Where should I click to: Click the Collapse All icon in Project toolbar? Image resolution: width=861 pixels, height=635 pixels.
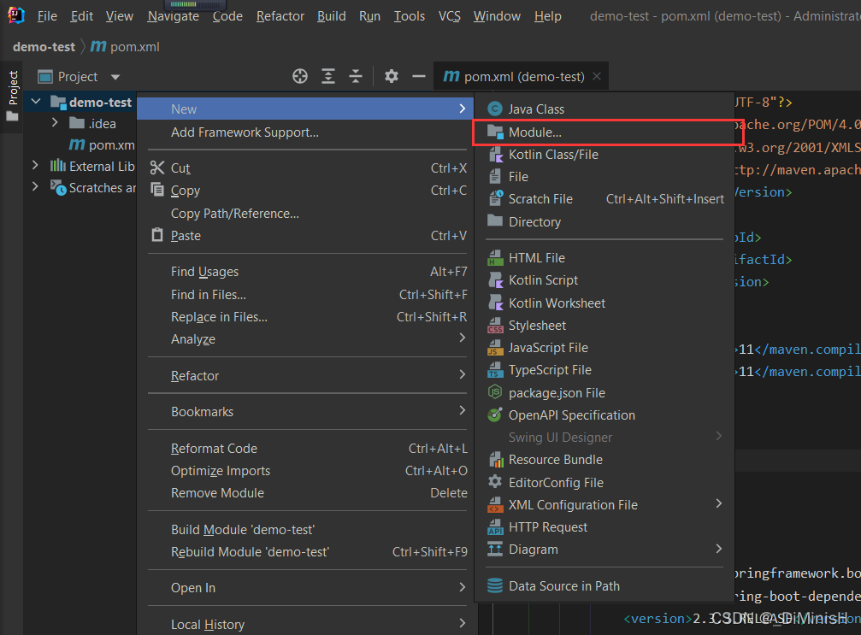click(x=356, y=76)
